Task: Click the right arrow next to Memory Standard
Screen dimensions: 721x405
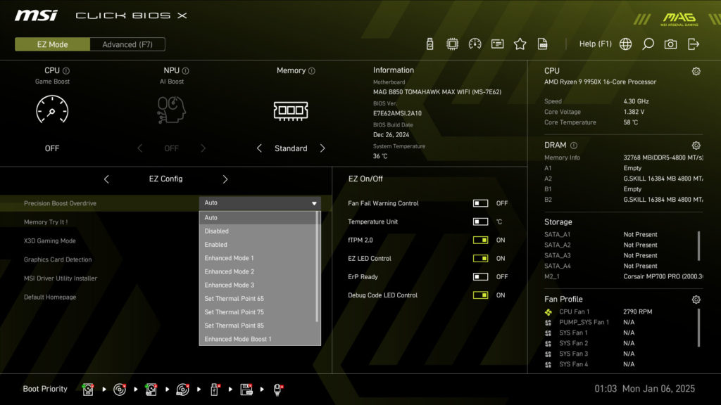Action: 322,148
